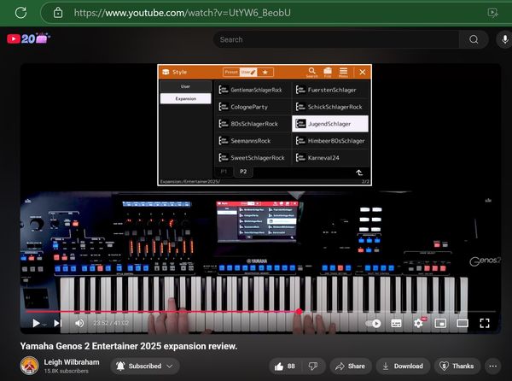
Task: Choose the SchickSchlagerRock style
Action: pos(330,107)
